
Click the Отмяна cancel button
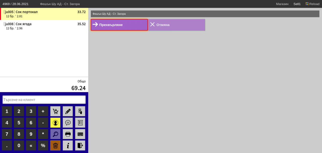tap(177, 25)
